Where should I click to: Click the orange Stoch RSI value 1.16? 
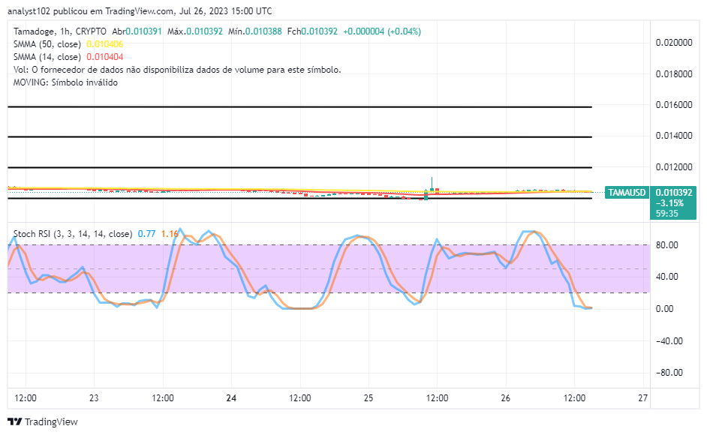click(170, 234)
